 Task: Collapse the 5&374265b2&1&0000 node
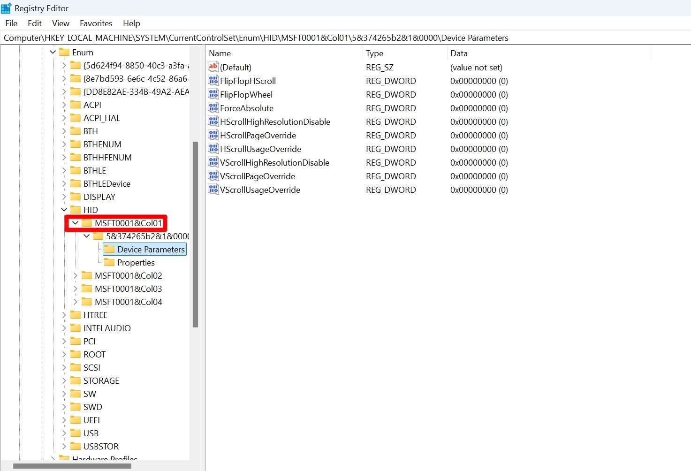(x=87, y=236)
